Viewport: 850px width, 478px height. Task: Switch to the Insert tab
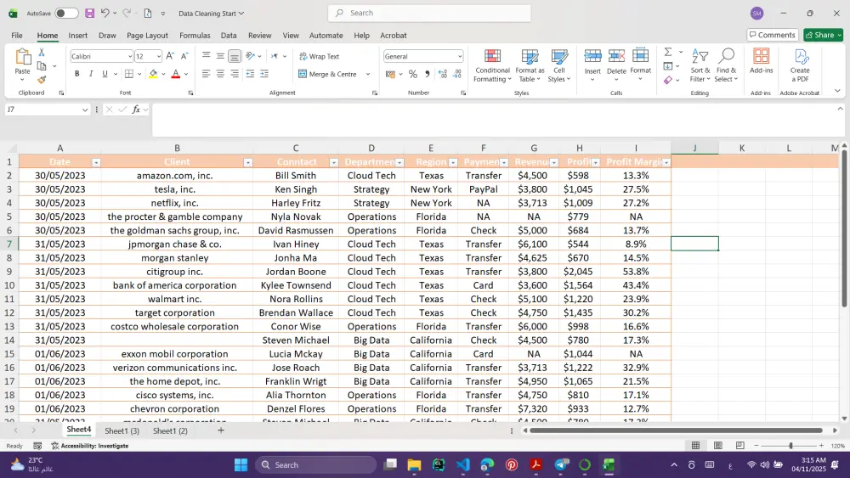[77, 35]
